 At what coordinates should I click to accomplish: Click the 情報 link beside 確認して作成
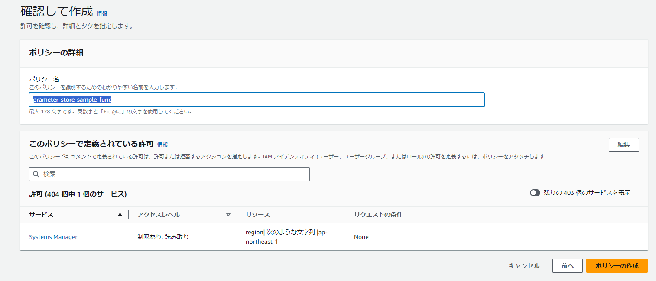click(102, 14)
